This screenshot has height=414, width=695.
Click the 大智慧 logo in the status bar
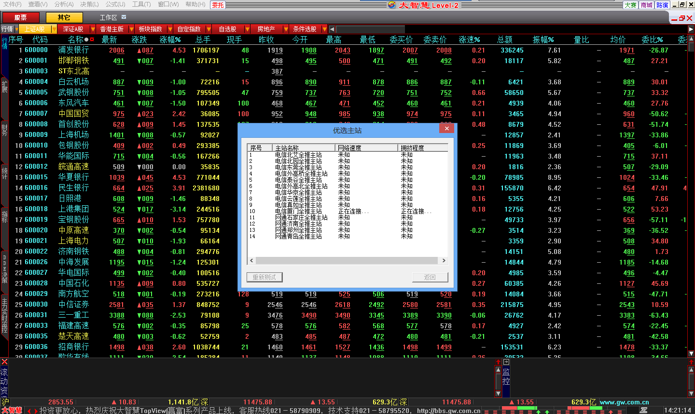point(12,410)
